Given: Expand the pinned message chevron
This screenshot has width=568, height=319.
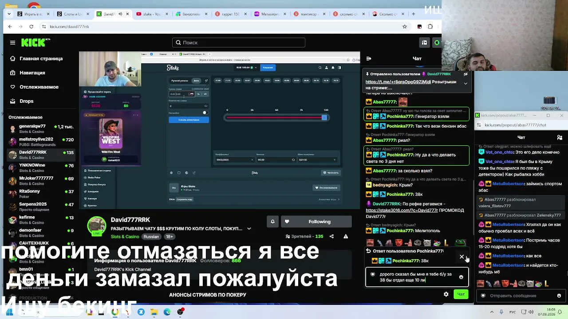Looking at the screenshot, I should pos(465,83).
